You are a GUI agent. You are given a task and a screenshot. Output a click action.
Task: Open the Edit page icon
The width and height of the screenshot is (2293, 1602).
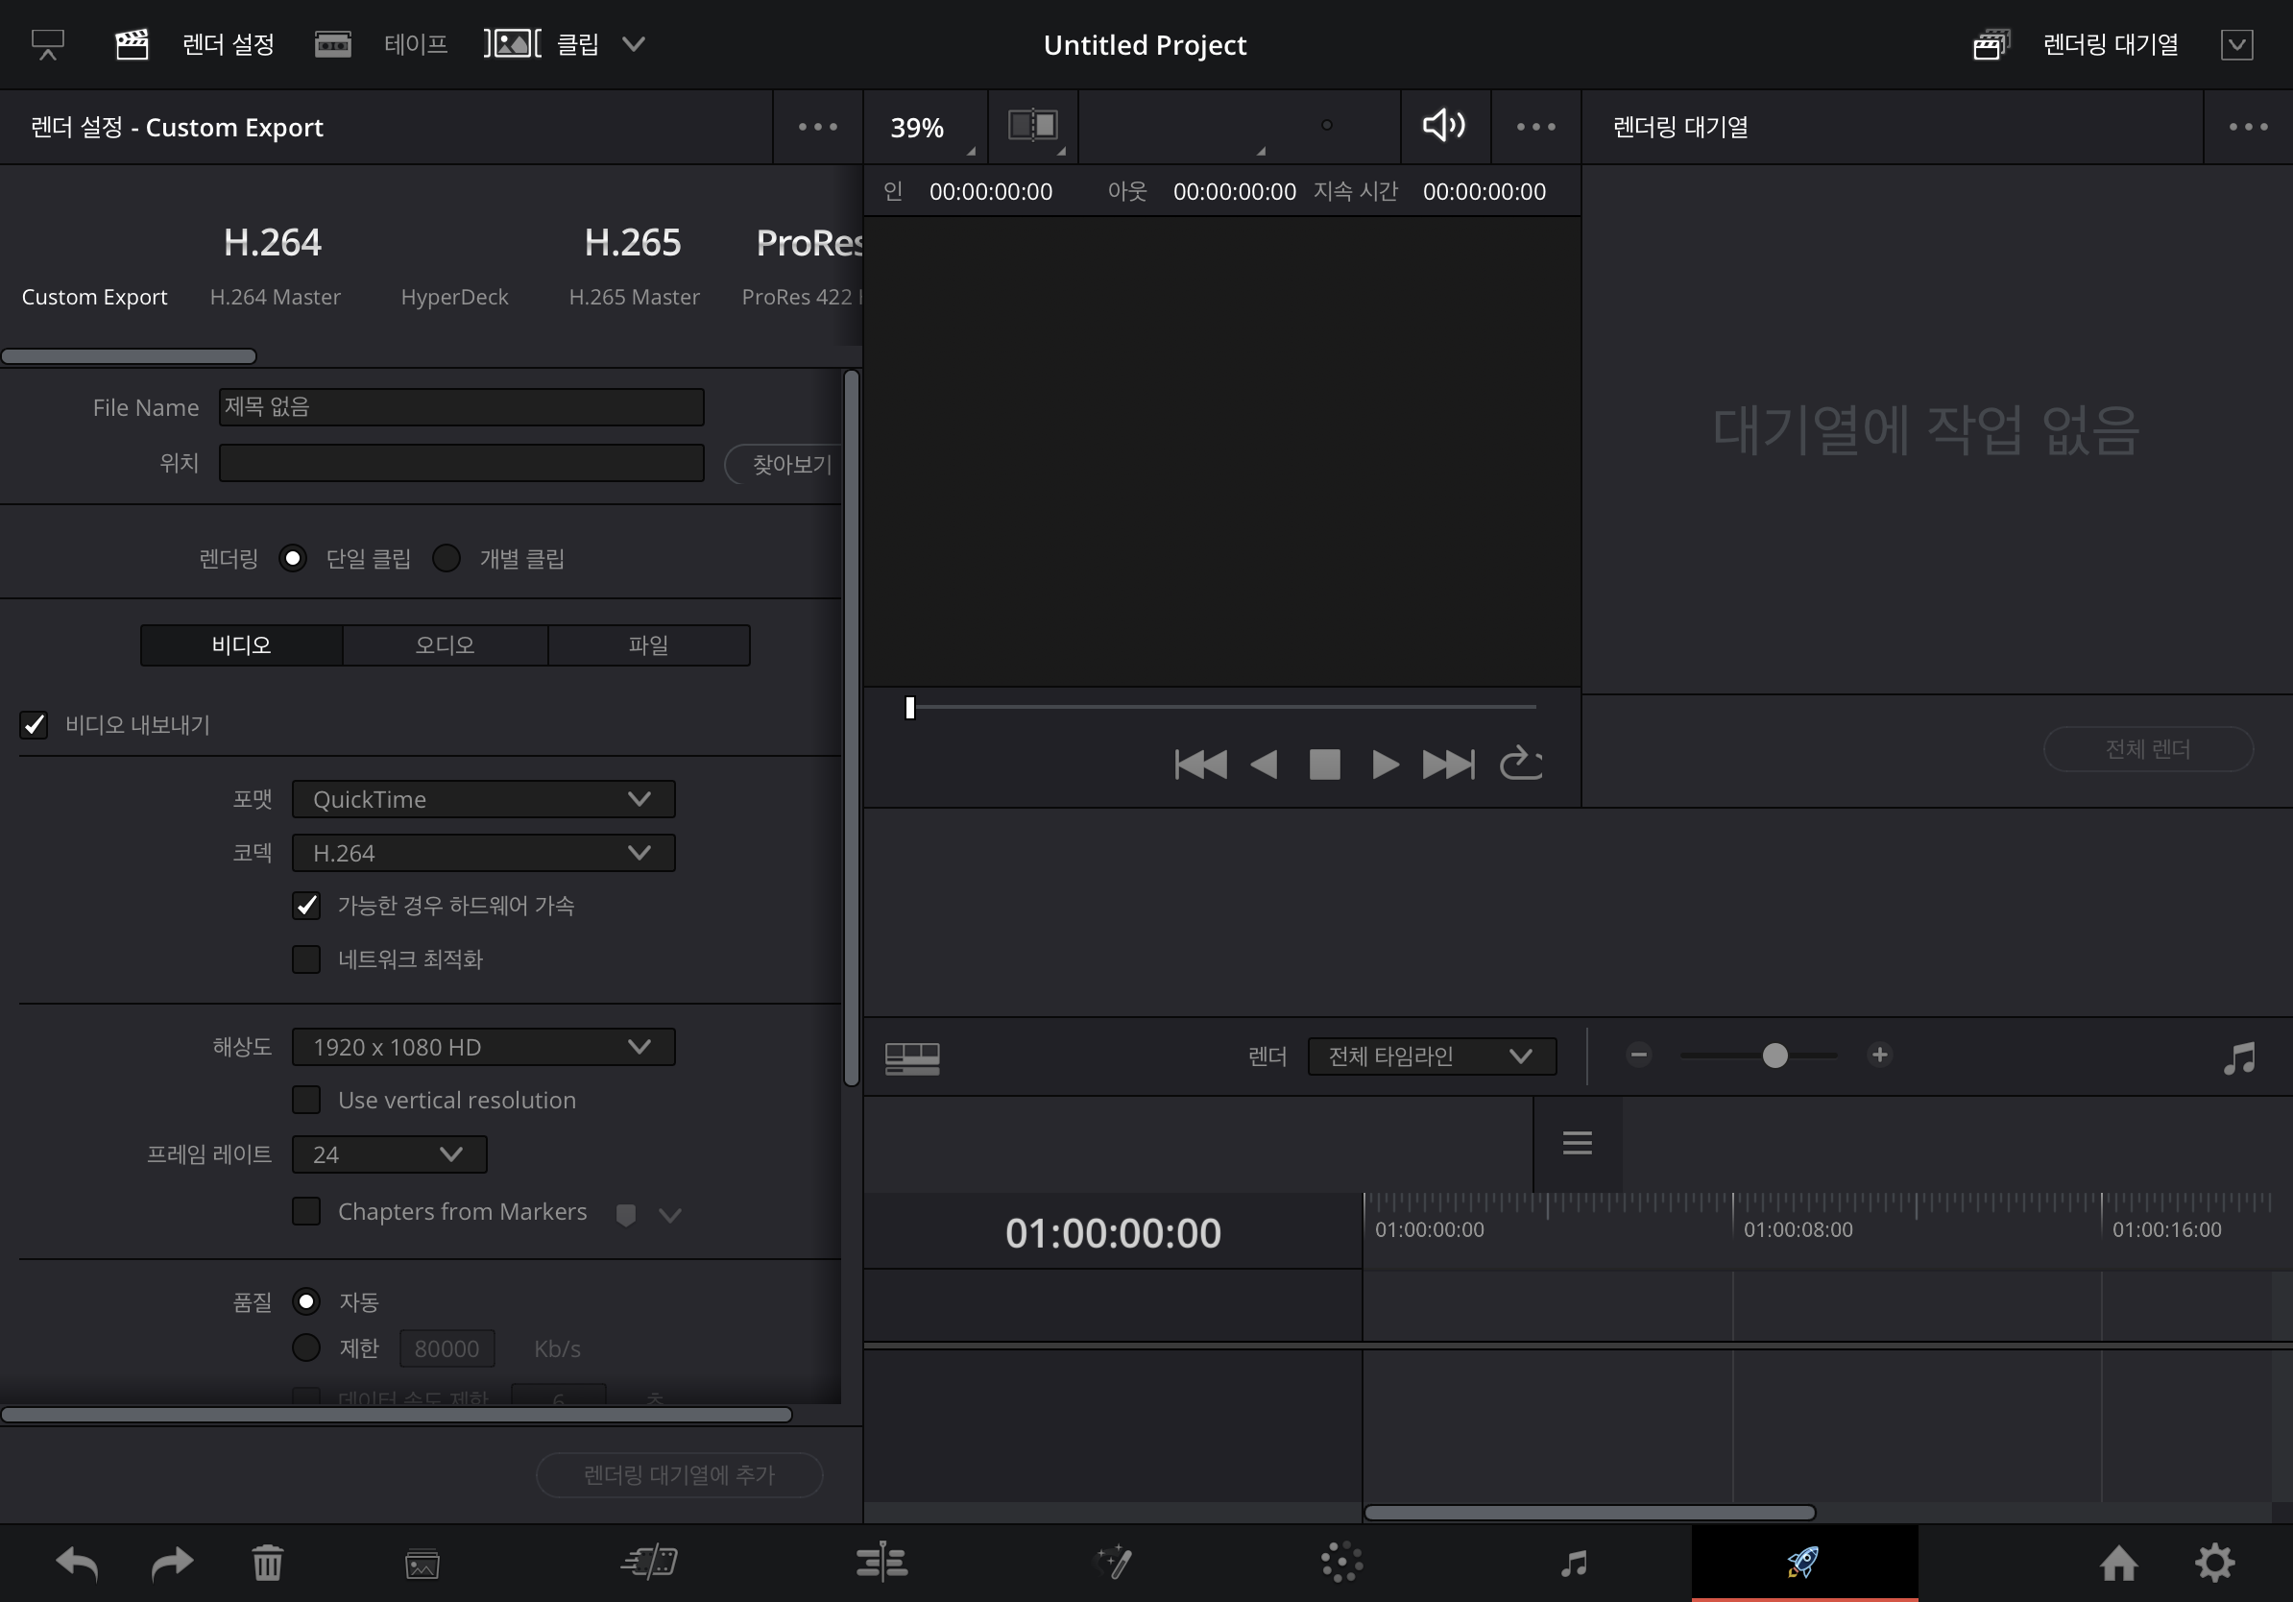pyautogui.click(x=881, y=1562)
